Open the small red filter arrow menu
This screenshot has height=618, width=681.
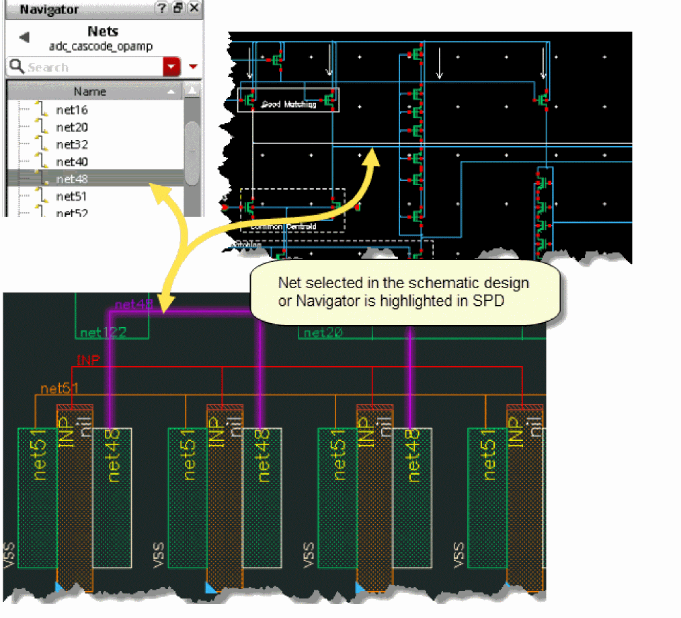[x=193, y=67]
